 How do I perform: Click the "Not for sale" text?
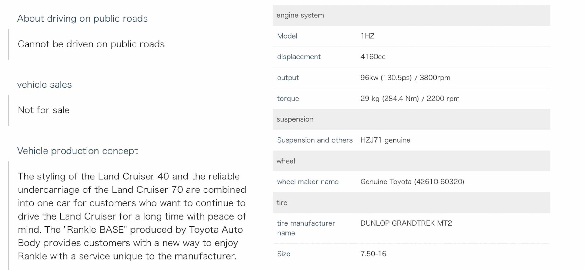pos(44,110)
